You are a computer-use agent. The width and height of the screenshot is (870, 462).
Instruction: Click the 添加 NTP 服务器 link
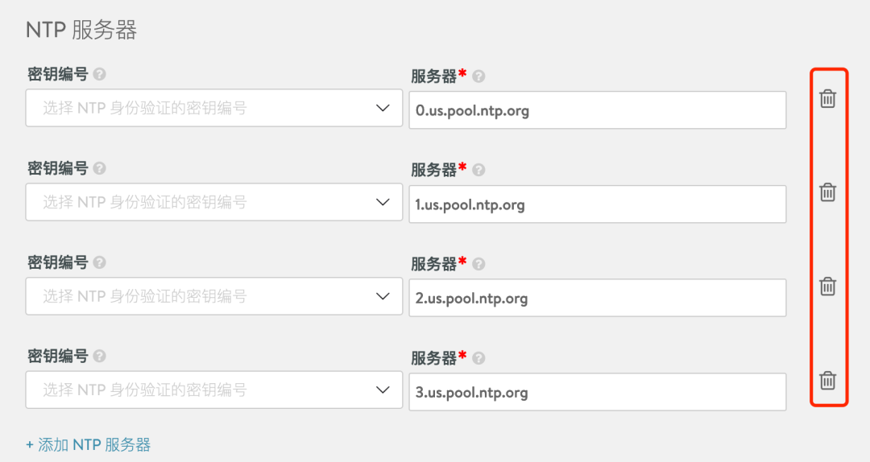(89, 445)
